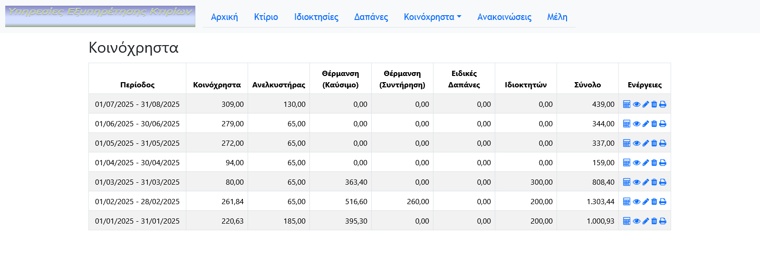This screenshot has width=760, height=254.
Task: Print the 01/07/2025 - 31/08/2025 period
Action: click(663, 104)
